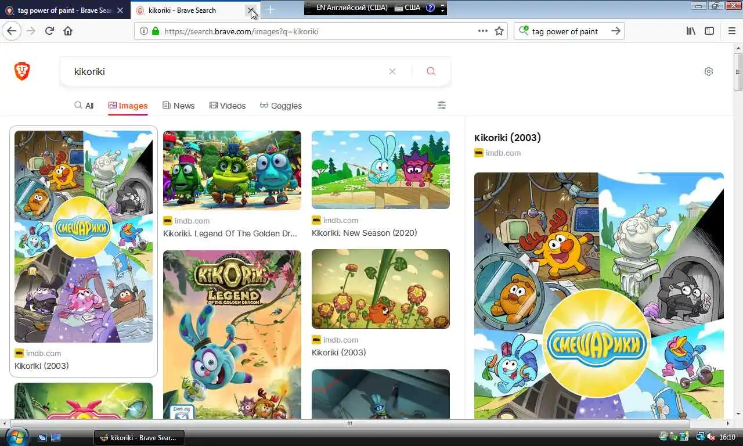Screen dimensions: 743x446
Task: Click imdb.com under New Season result
Action: tap(341, 220)
